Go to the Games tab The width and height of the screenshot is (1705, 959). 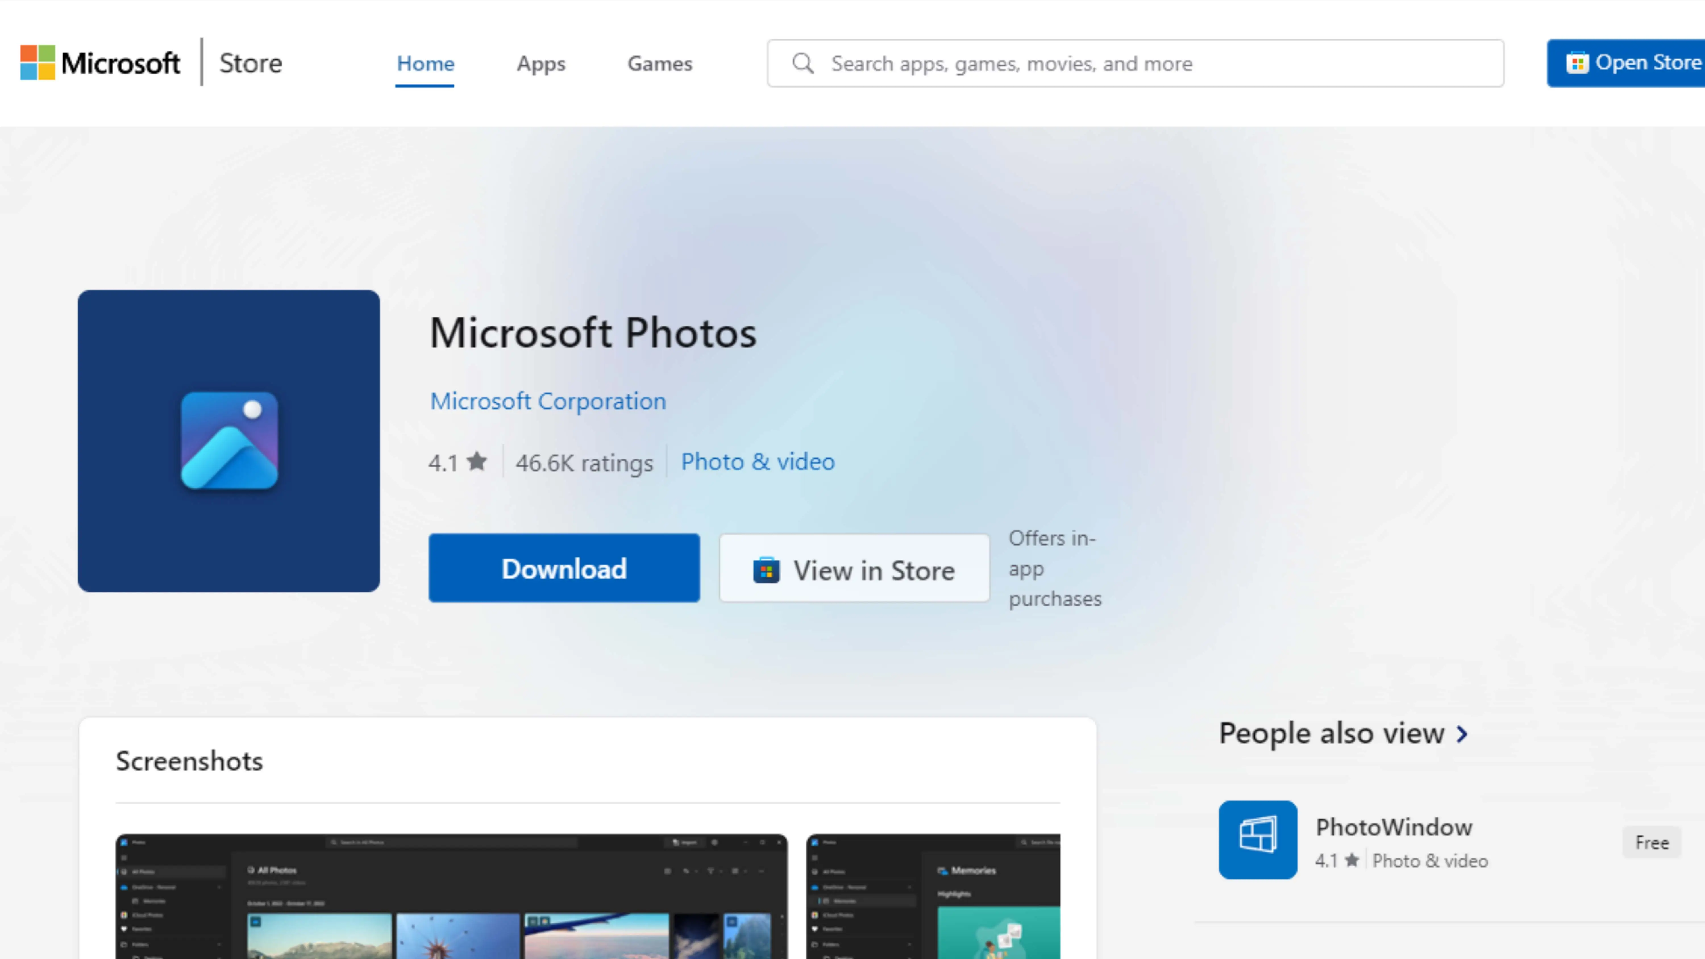660,64
